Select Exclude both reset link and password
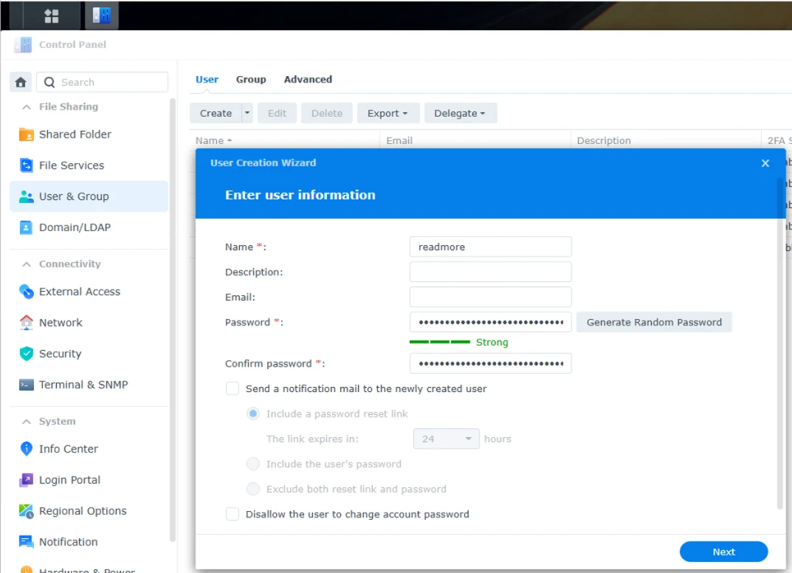Viewport: 792px width, 573px height. click(253, 489)
